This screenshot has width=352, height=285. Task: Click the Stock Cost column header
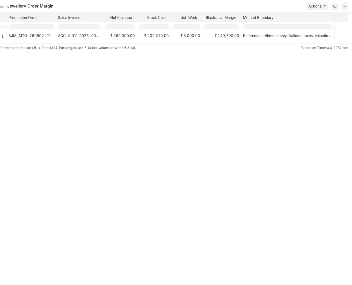coord(154,18)
